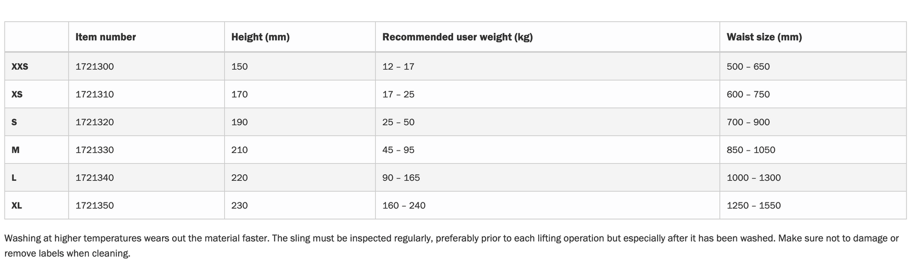
Task: Click the Height (mm) column header
Action: pyautogui.click(x=260, y=37)
